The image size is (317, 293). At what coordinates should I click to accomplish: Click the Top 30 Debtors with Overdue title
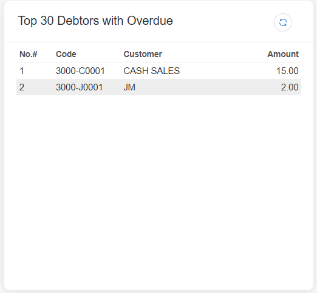click(95, 21)
